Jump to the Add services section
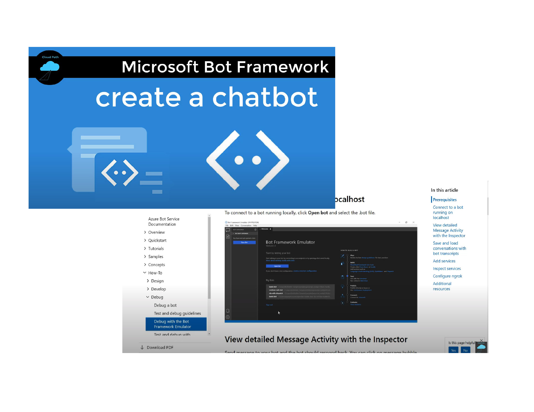The width and height of the screenshot is (534, 412). tap(444, 261)
